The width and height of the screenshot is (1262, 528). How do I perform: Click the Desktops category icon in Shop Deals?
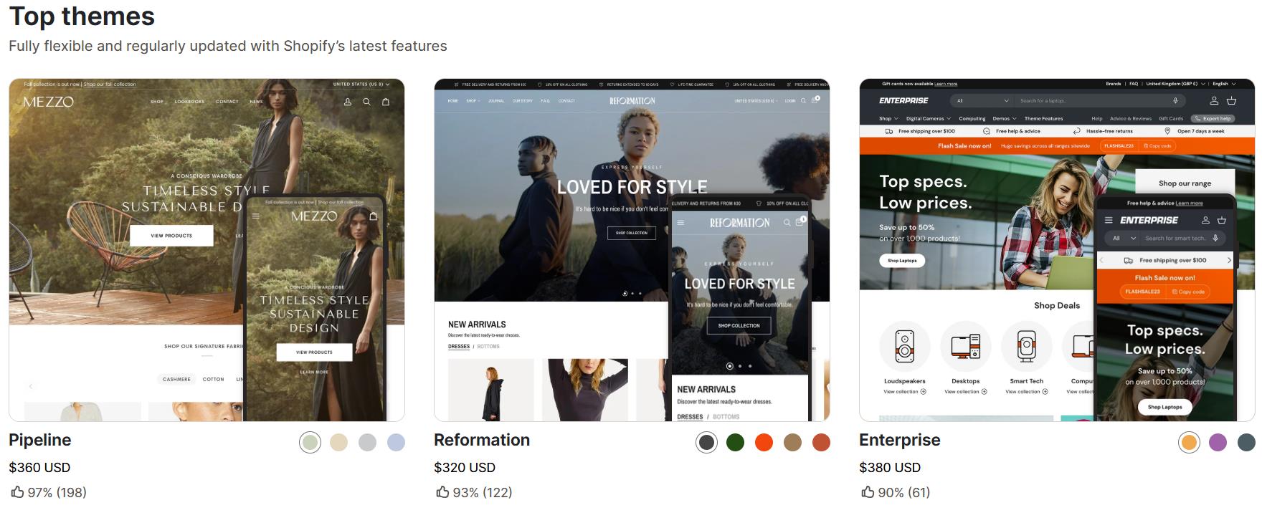(965, 347)
